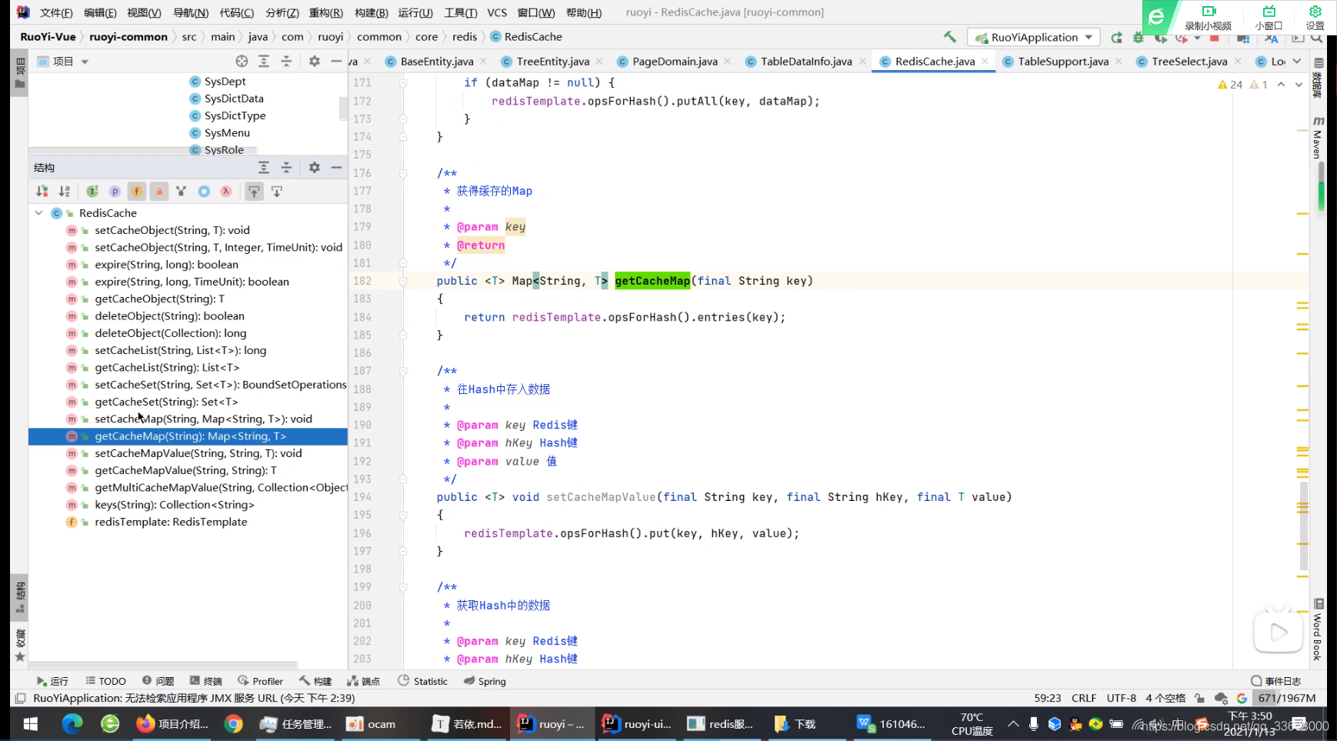
Task: Click the redis breadcrumb segment
Action: [465, 36]
